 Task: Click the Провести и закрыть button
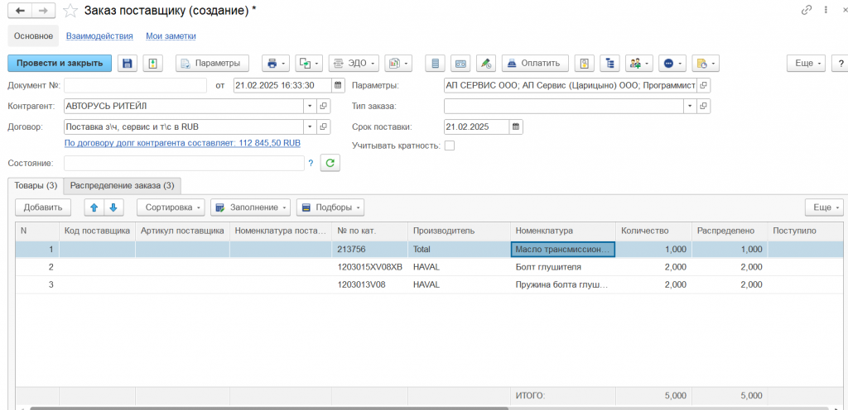(60, 64)
